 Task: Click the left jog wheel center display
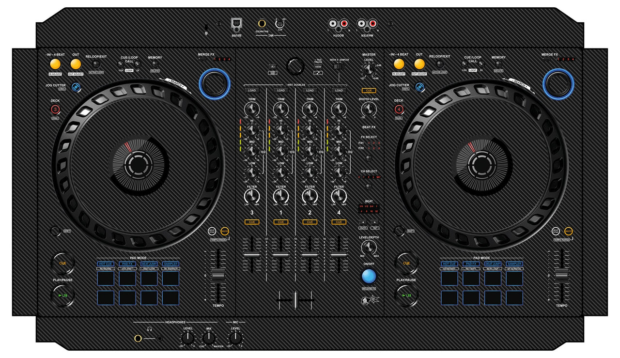point(139,166)
